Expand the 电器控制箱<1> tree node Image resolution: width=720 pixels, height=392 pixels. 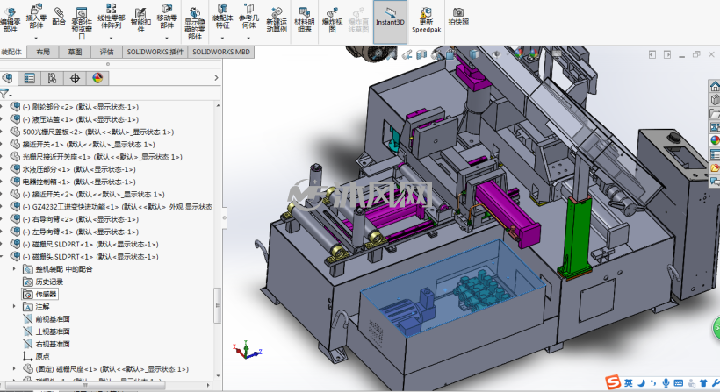click(x=2, y=182)
